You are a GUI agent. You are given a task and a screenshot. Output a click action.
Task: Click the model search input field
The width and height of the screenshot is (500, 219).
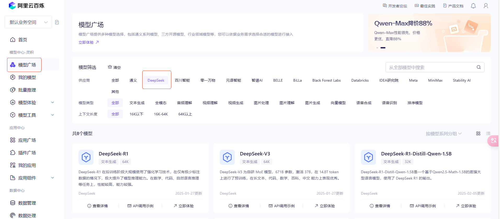tap(435, 67)
